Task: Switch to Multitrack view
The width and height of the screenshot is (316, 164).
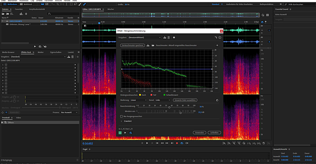Action: [26, 4]
